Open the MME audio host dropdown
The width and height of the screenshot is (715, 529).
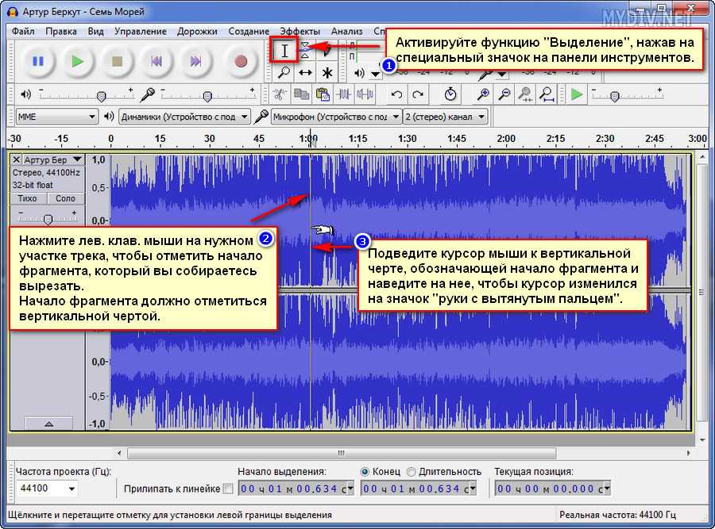pos(56,117)
